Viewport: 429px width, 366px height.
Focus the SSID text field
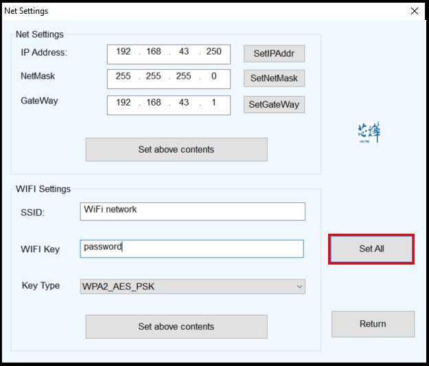192,211
